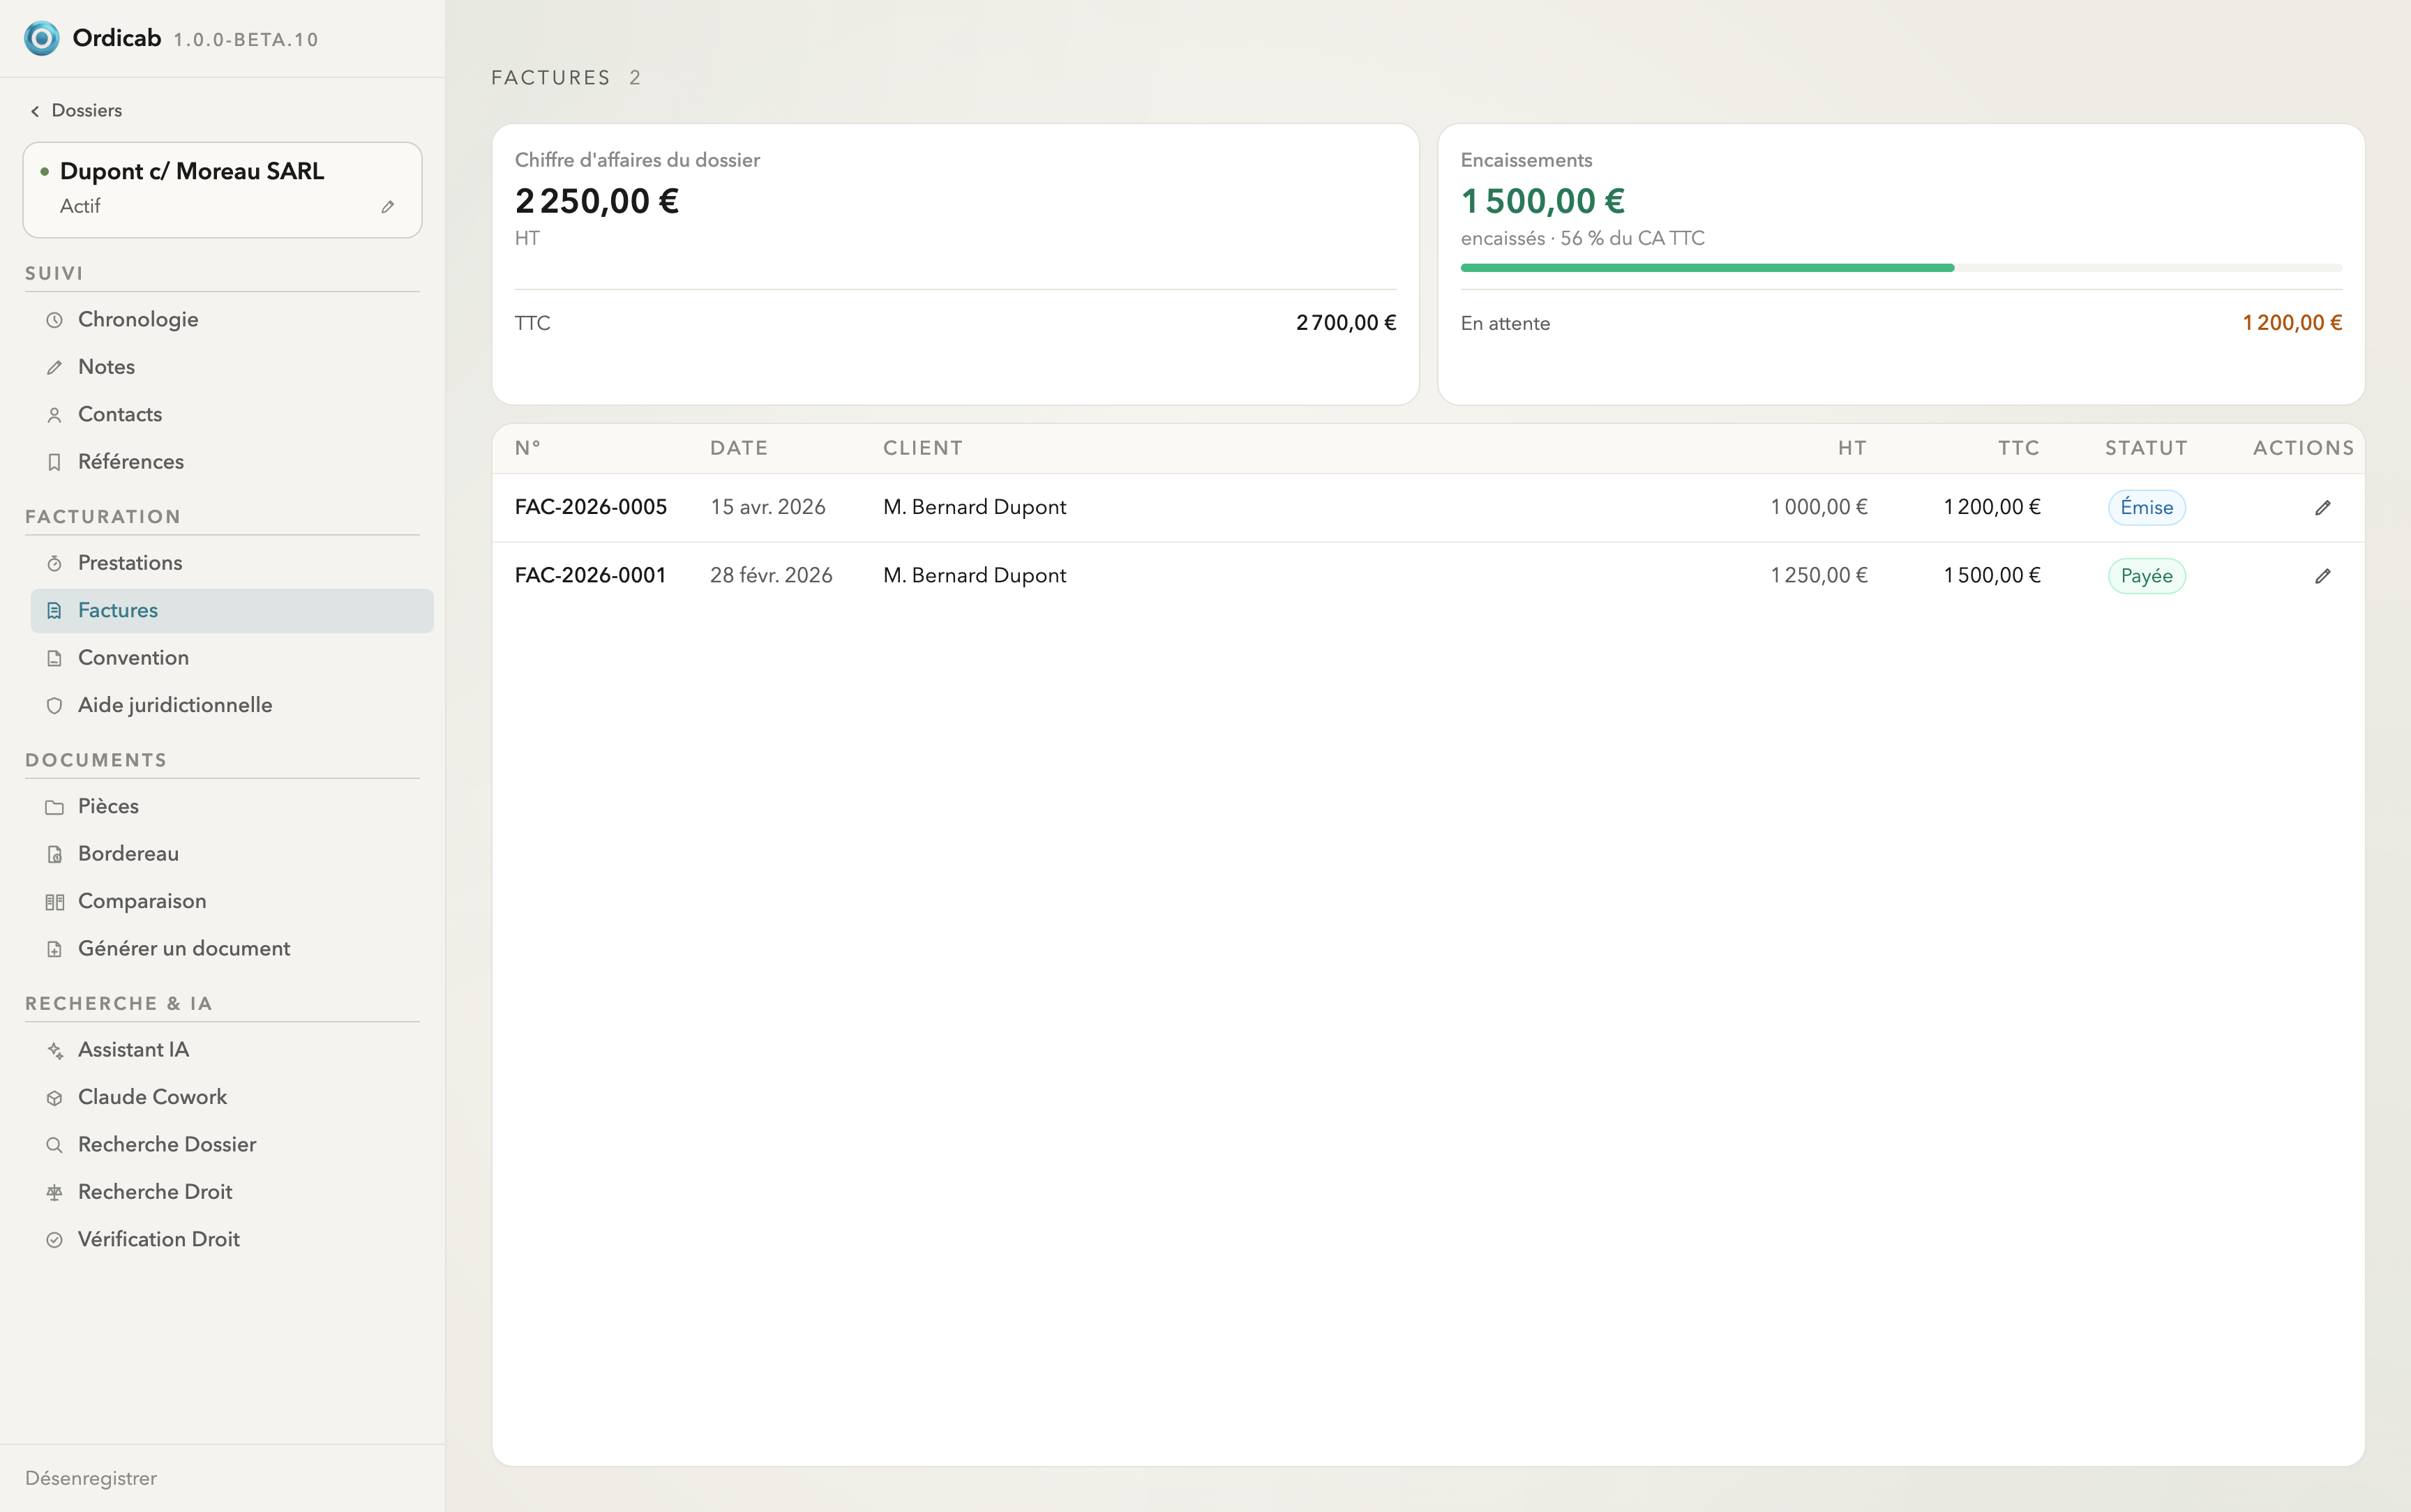Click the Prestations stopwatch icon
Image resolution: width=2411 pixels, height=1512 pixels.
[55, 563]
